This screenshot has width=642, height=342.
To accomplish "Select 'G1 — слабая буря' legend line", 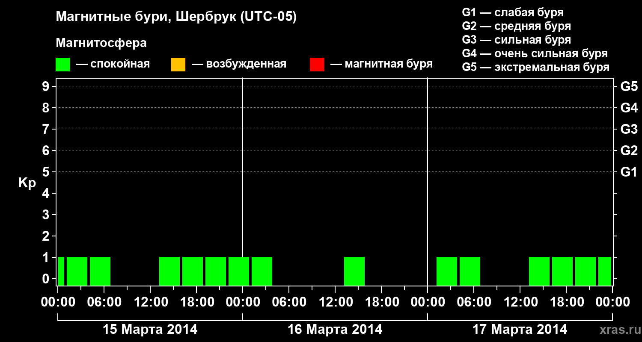I will point(513,12).
